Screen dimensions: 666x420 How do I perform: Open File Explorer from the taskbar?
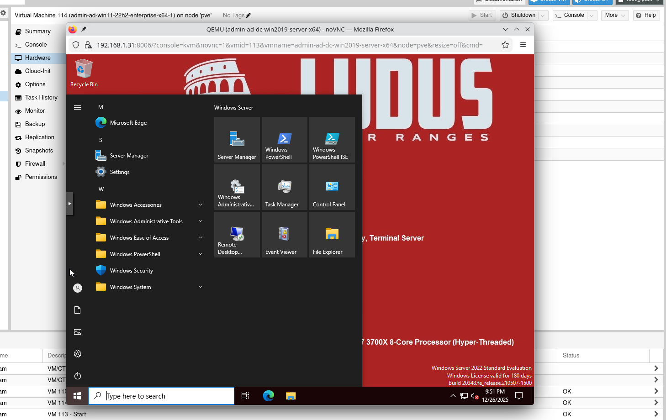click(291, 396)
